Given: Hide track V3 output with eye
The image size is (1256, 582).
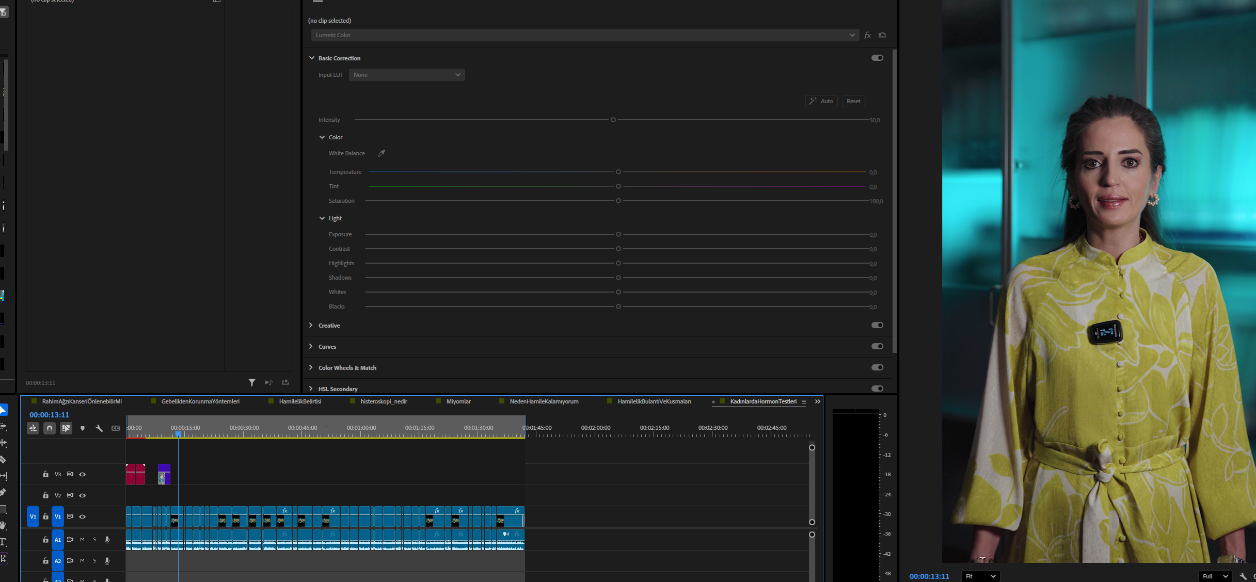Looking at the screenshot, I should pos(83,474).
